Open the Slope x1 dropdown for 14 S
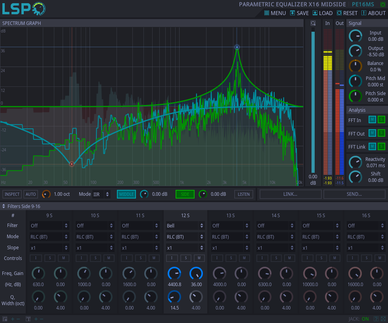The image size is (388, 323). (275, 248)
